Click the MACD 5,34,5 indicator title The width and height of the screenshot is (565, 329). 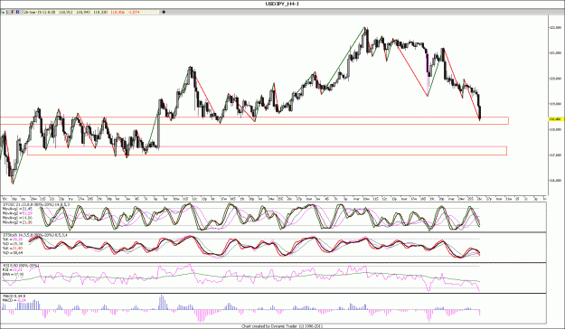pos(14,296)
